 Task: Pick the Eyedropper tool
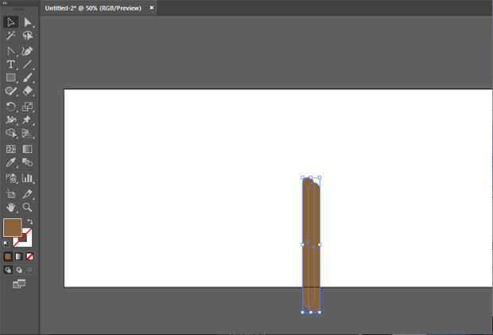pyautogui.click(x=11, y=162)
